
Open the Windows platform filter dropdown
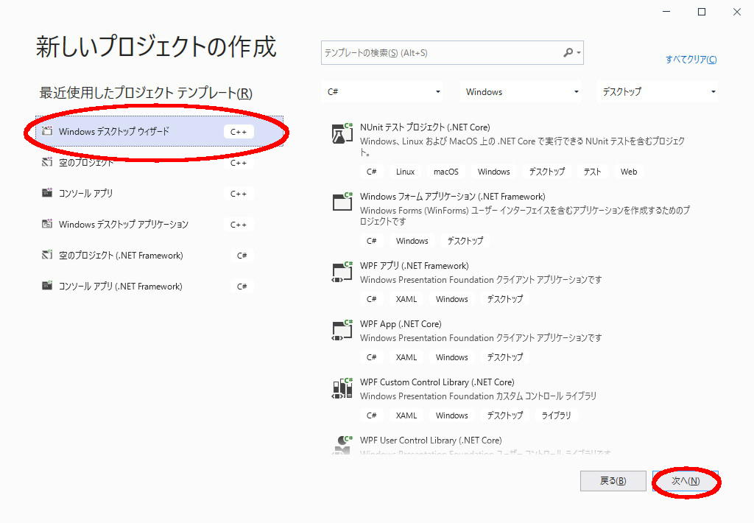pos(521,91)
